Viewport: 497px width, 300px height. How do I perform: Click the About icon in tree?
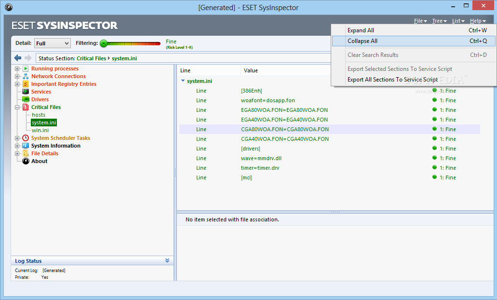point(26,161)
